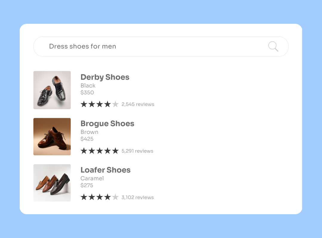Open the Loafer Shoes product thumbnail
Image resolution: width=322 pixels, height=238 pixels.
pos(52,183)
